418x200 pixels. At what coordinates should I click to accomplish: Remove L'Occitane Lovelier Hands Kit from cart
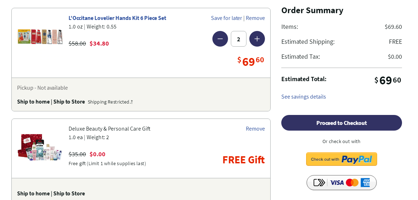point(255,18)
